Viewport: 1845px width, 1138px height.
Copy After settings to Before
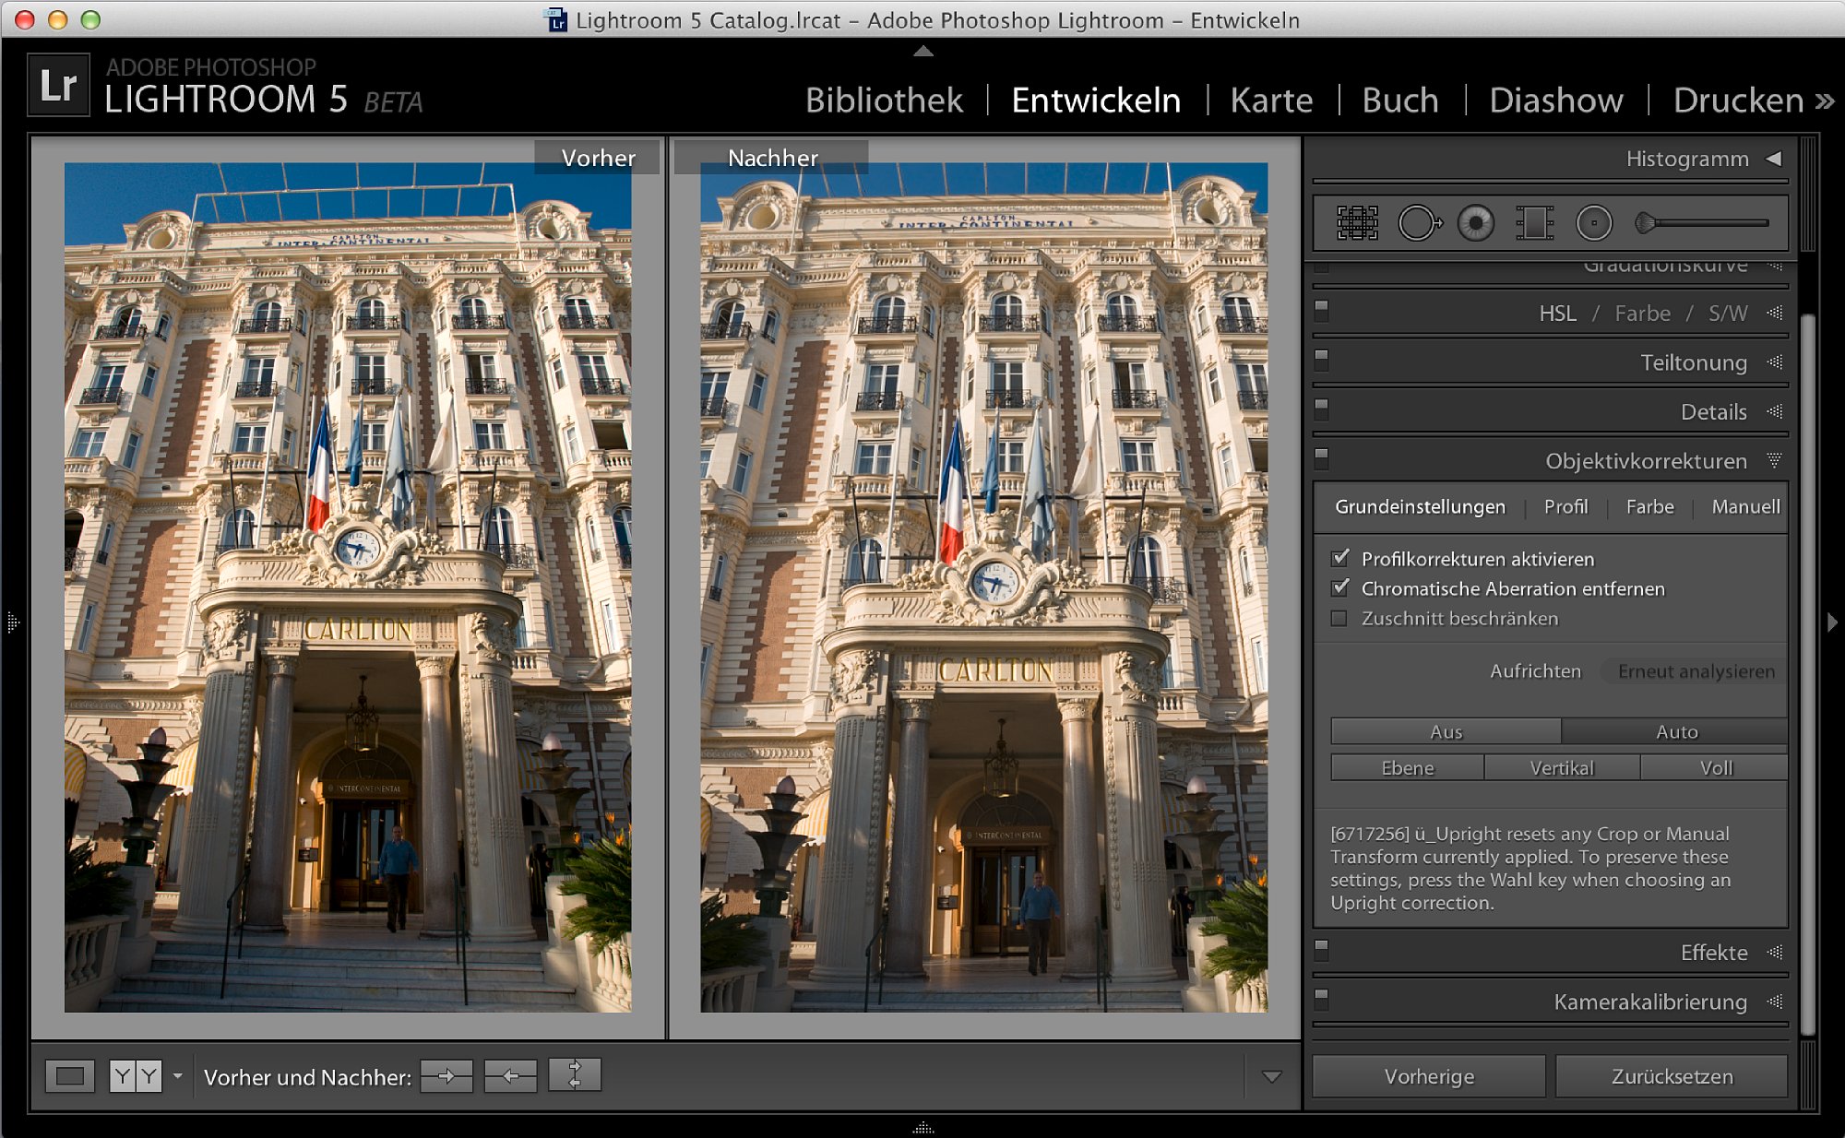coord(510,1075)
